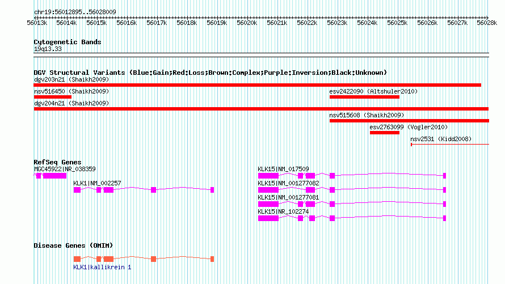Click the RefSeq Genes track title
505x284 pixels.
tap(57, 162)
